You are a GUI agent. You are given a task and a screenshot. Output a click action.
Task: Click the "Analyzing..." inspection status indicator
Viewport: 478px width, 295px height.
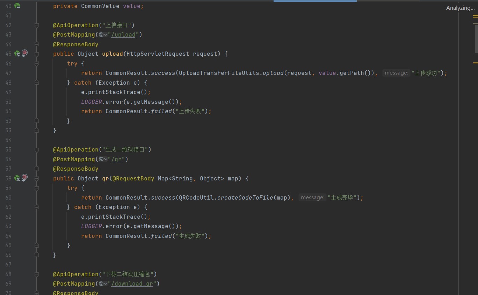460,8
